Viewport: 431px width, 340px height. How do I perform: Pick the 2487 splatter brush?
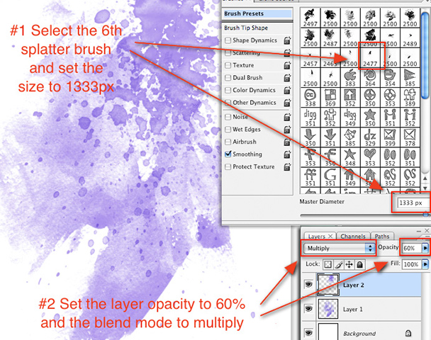[x=330, y=38]
